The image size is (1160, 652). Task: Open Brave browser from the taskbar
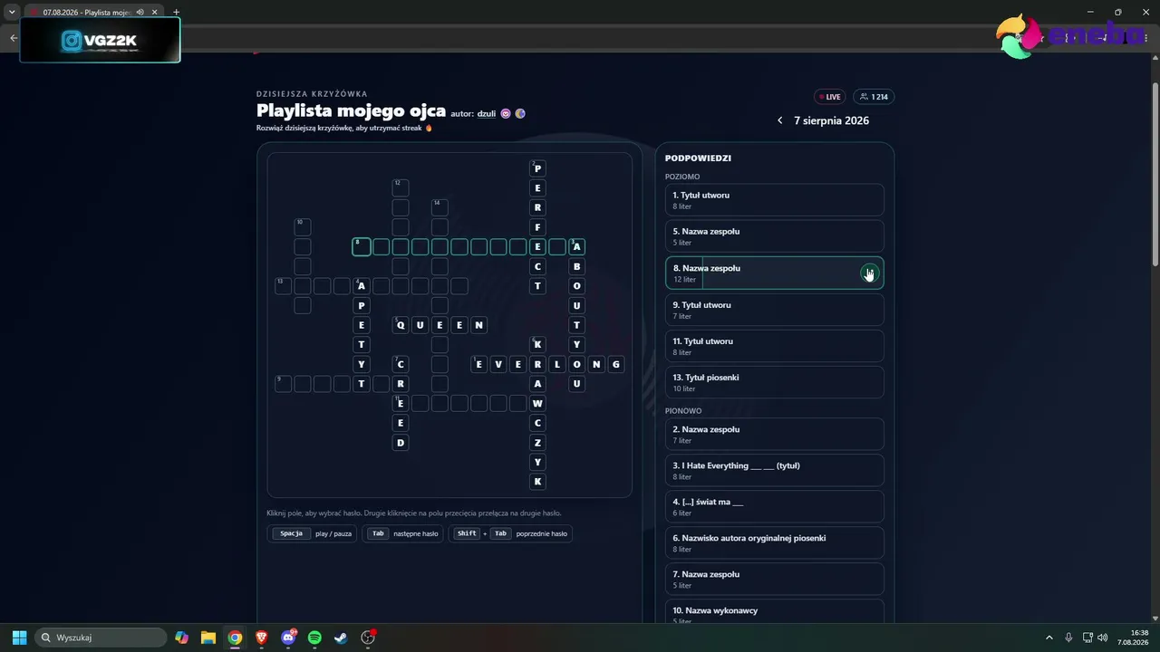pyautogui.click(x=261, y=638)
